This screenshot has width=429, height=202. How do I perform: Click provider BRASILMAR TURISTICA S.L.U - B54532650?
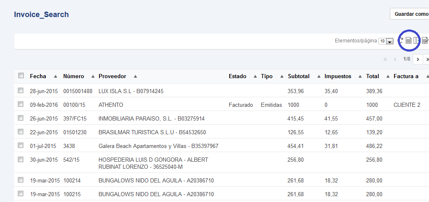click(152, 133)
